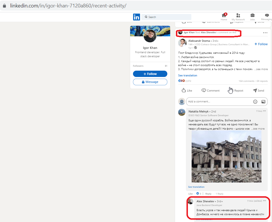This screenshot has height=222, width=272.
Task: Open Igor Khan name on profile card
Action: (150, 48)
